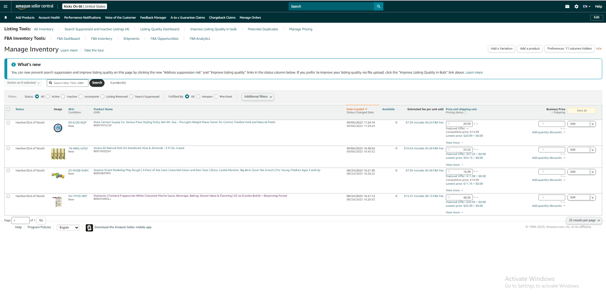Open the Alvera deodorant product thumbnail
Viewport: 606px width, 297px height.
[x=58, y=154]
